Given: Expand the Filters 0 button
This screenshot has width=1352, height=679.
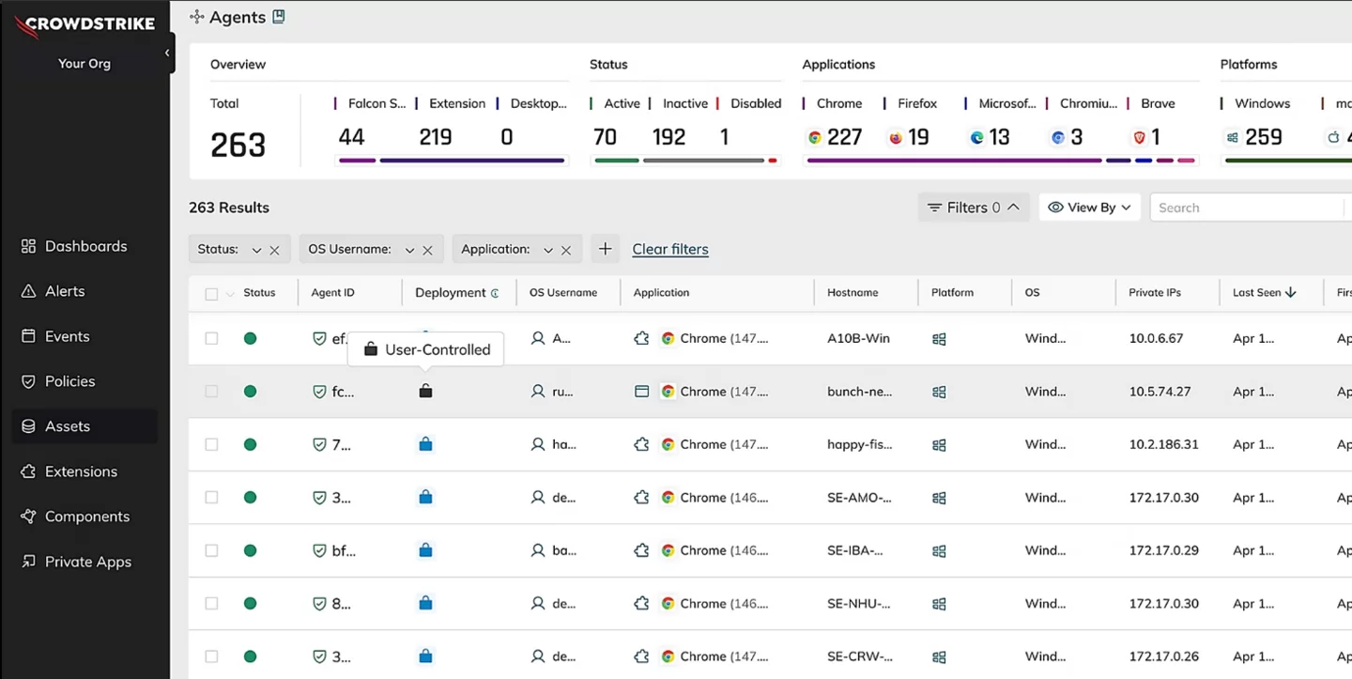Looking at the screenshot, I should click(974, 208).
